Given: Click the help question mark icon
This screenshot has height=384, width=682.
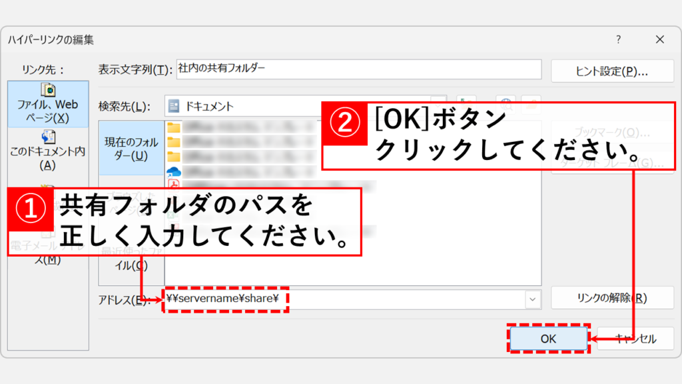Looking at the screenshot, I should [618, 39].
